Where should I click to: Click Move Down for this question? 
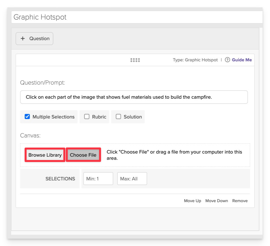coord(217,201)
